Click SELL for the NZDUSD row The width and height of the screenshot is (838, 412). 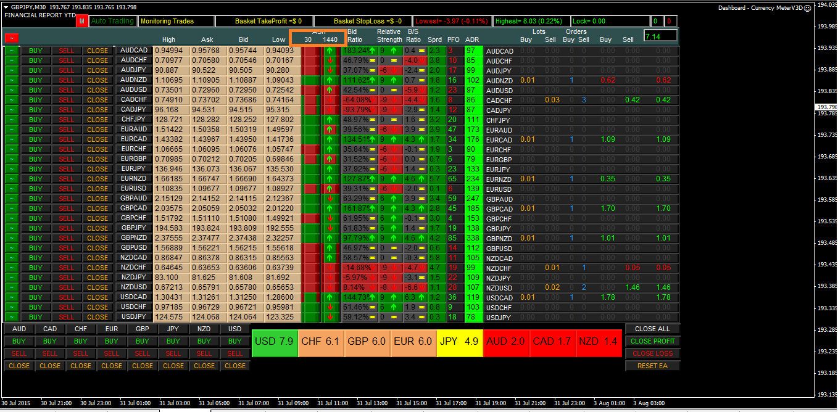67,287
